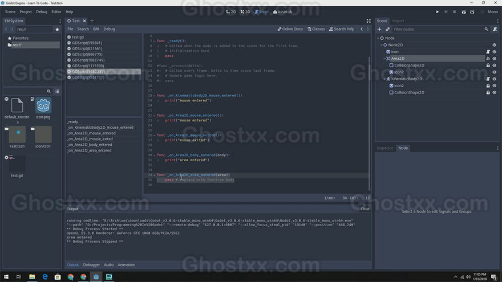
Task: Open the Script workspace
Action: click(262, 12)
